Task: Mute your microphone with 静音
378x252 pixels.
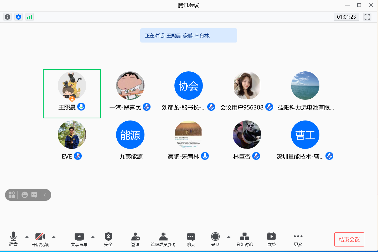Action: [x=13, y=239]
